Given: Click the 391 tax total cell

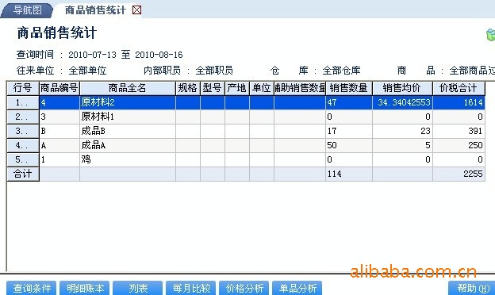Looking at the screenshot, I should point(459,131).
